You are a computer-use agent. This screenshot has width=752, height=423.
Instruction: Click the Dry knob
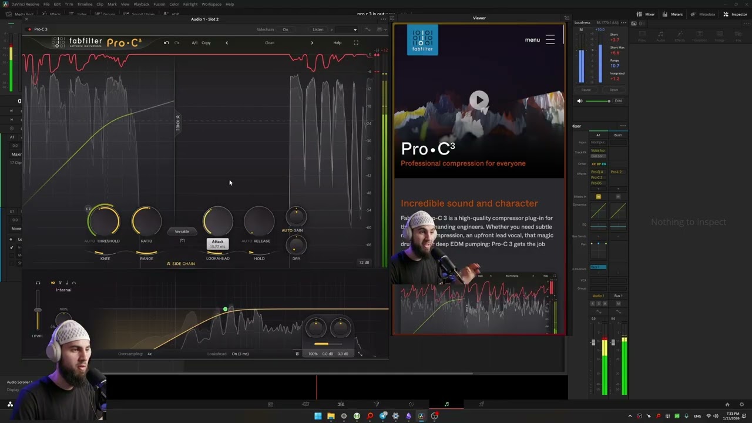click(x=296, y=244)
